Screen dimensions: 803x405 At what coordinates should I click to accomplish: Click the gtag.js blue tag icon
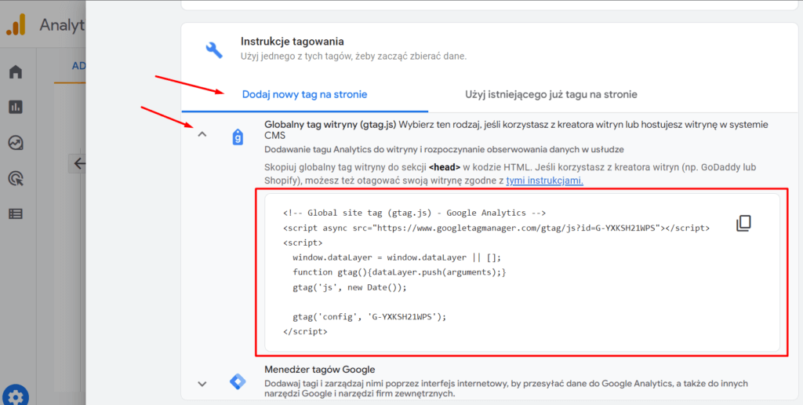coord(238,137)
